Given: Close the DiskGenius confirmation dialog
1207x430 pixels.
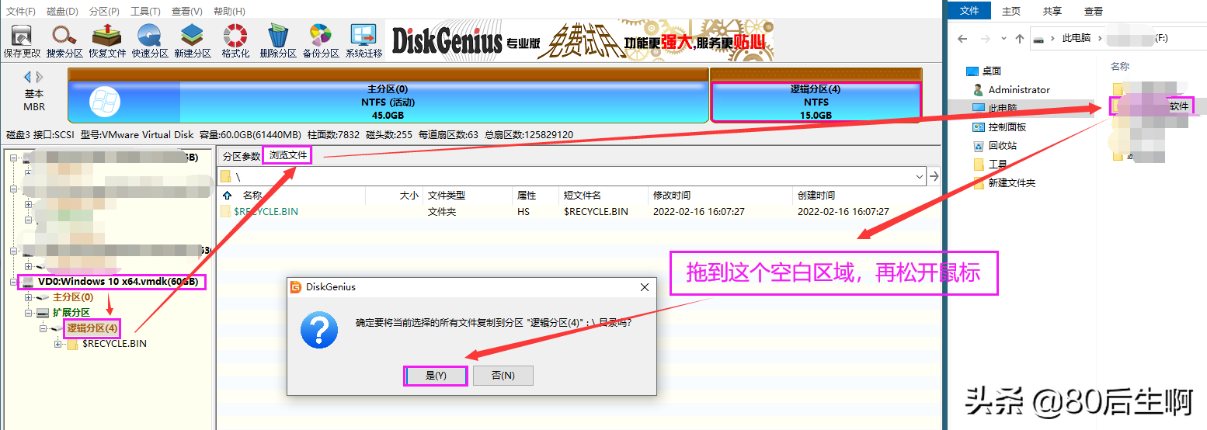Looking at the screenshot, I should pyautogui.click(x=645, y=287).
